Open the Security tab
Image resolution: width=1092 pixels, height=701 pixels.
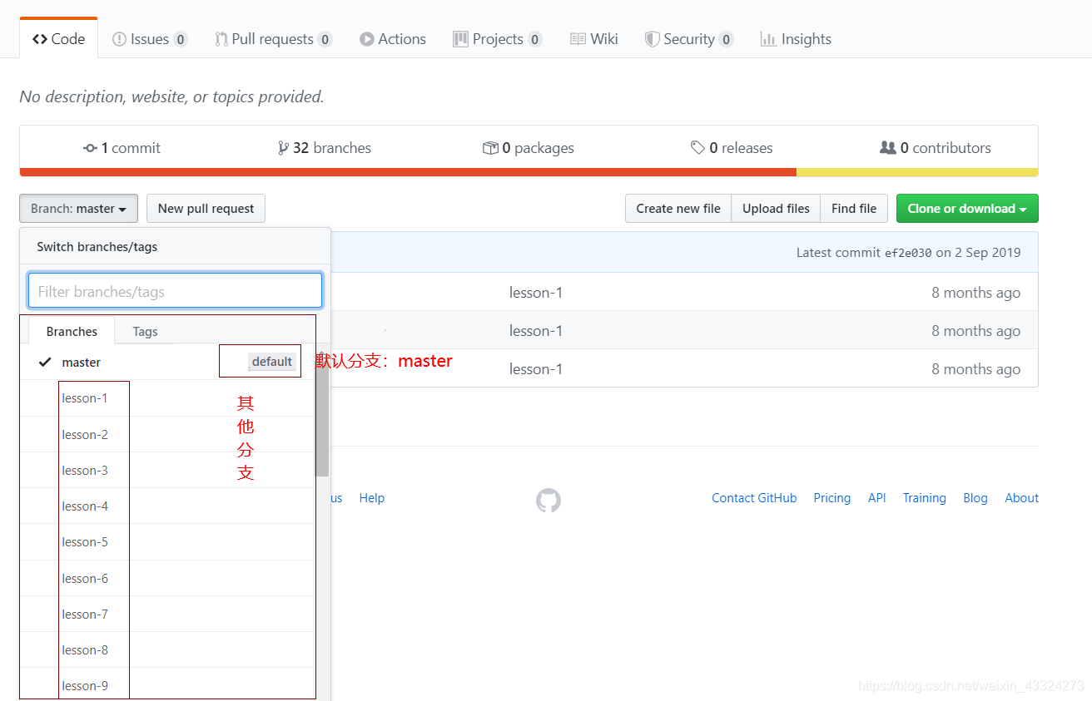tap(689, 39)
